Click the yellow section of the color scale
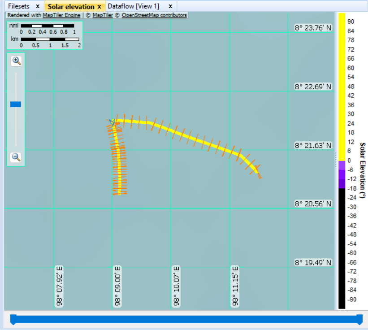368x330 pixels. (342, 87)
